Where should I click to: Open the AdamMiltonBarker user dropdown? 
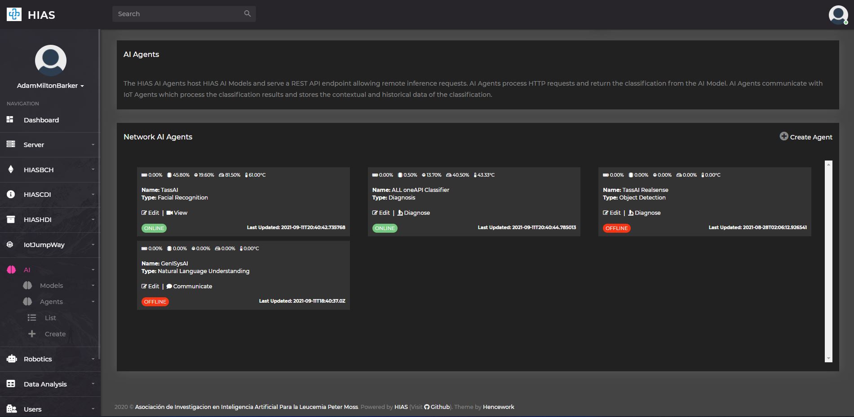(x=50, y=86)
